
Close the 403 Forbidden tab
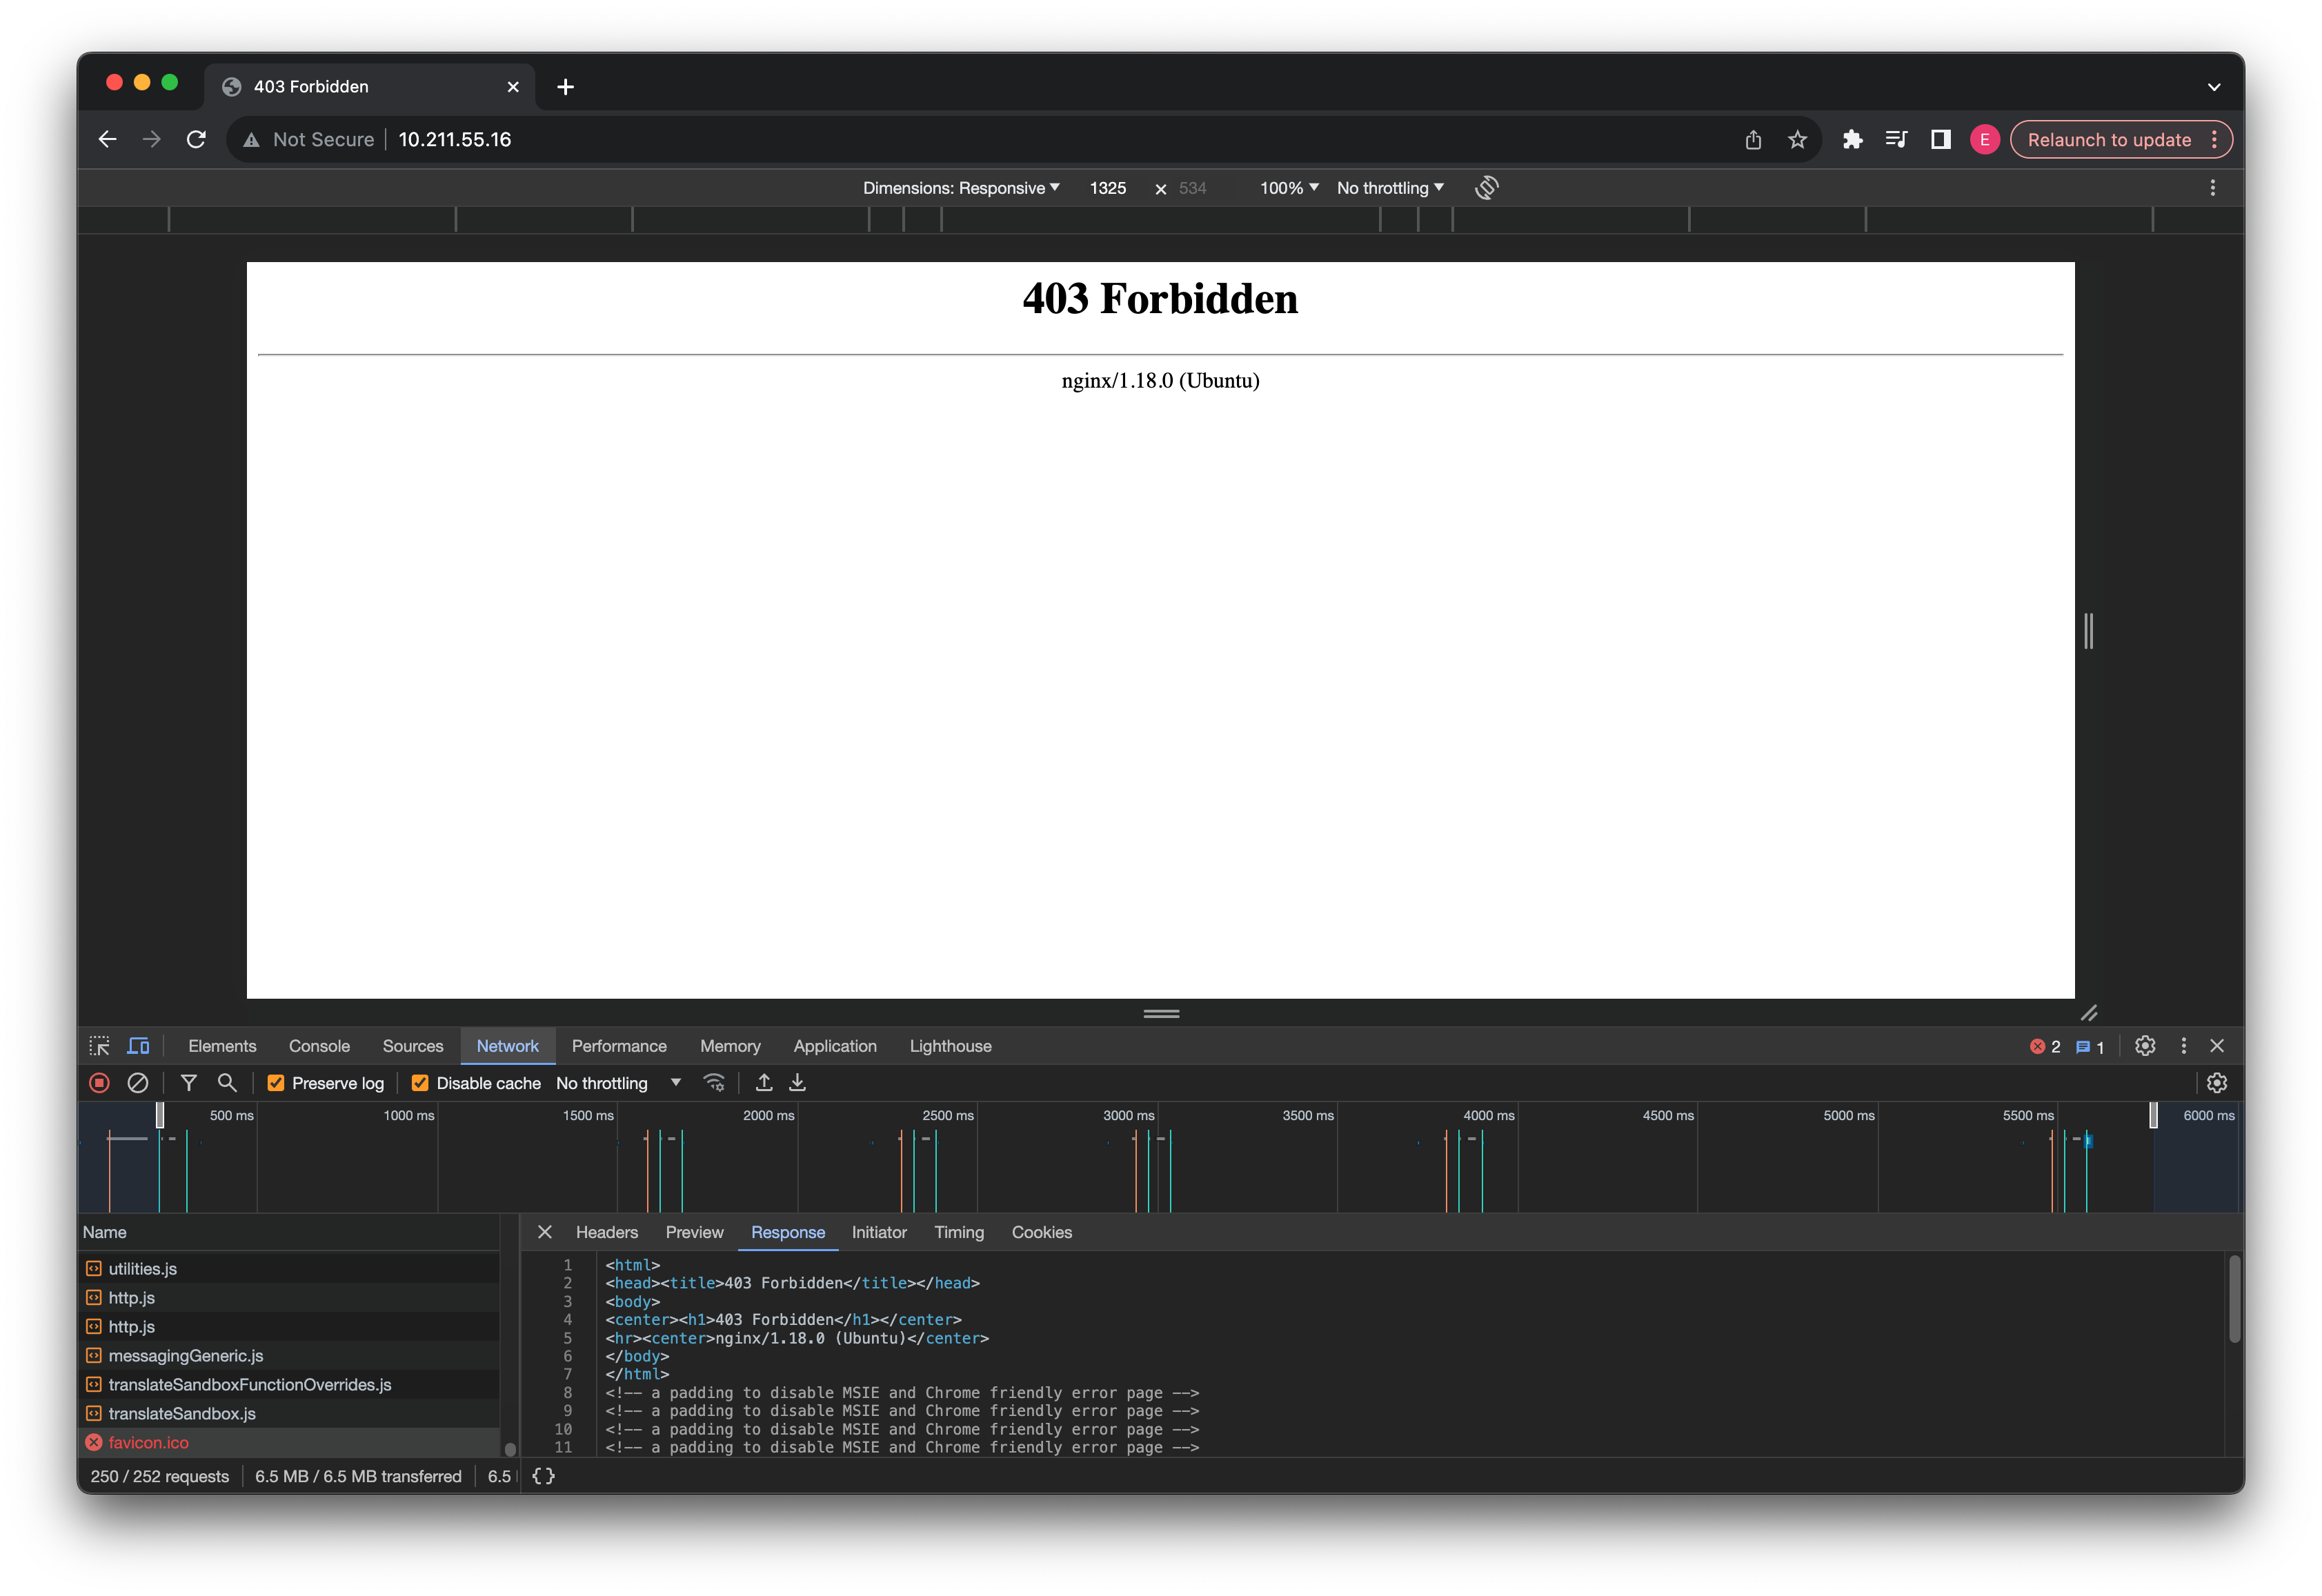point(513,87)
